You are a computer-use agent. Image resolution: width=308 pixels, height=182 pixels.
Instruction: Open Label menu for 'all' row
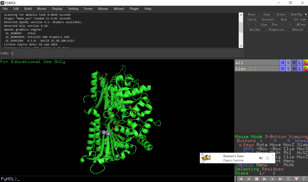tap(300, 62)
